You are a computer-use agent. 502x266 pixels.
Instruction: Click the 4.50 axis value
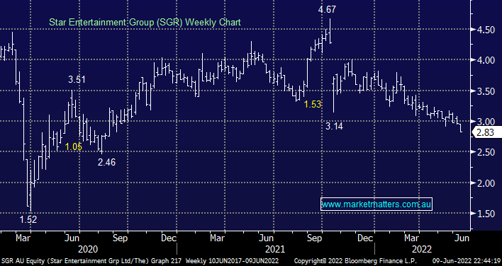pyautogui.click(x=486, y=30)
